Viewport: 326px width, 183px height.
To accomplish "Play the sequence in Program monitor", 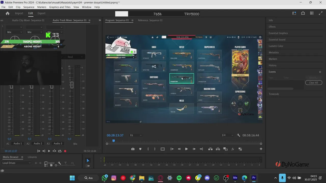I will (x=186, y=149).
